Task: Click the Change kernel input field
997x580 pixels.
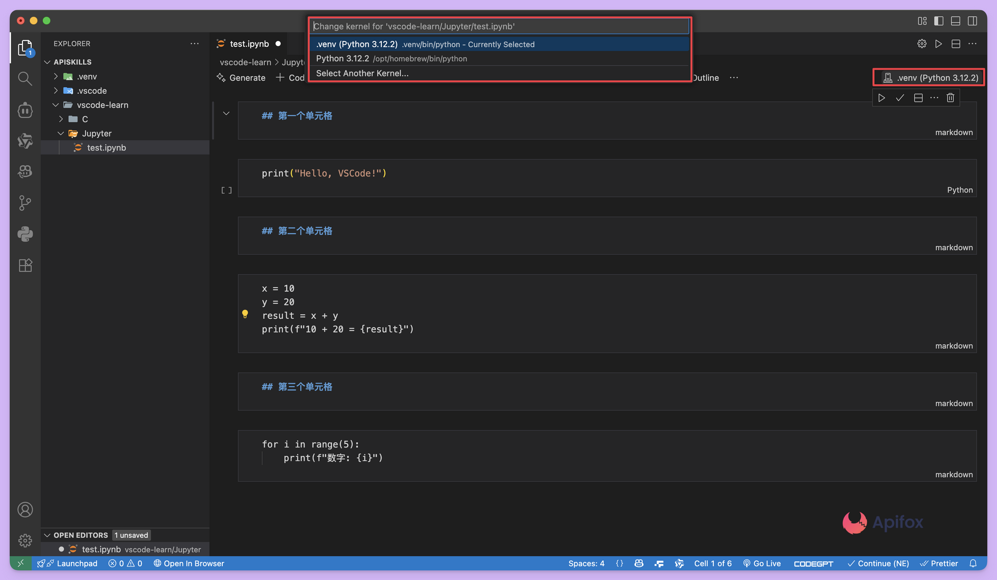Action: point(498,26)
